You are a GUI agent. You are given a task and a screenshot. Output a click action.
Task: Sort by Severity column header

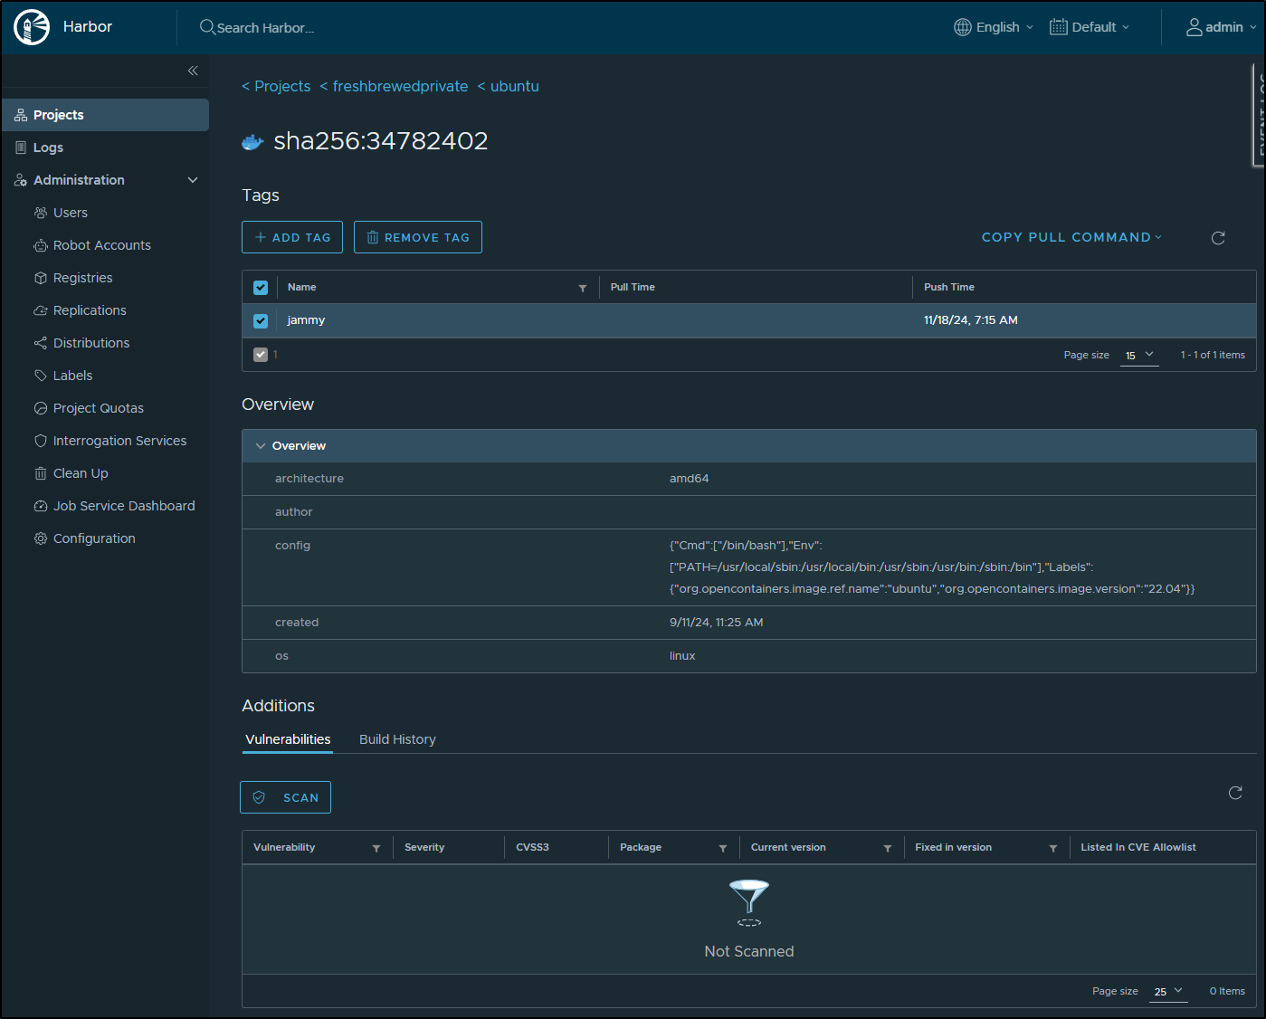click(424, 847)
